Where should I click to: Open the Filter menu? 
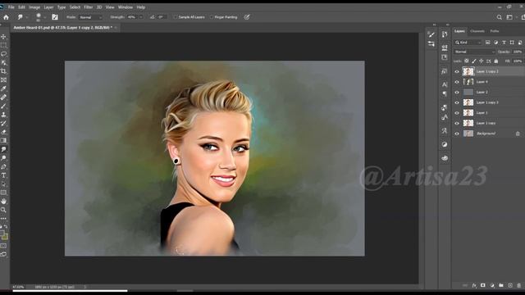coord(89,7)
